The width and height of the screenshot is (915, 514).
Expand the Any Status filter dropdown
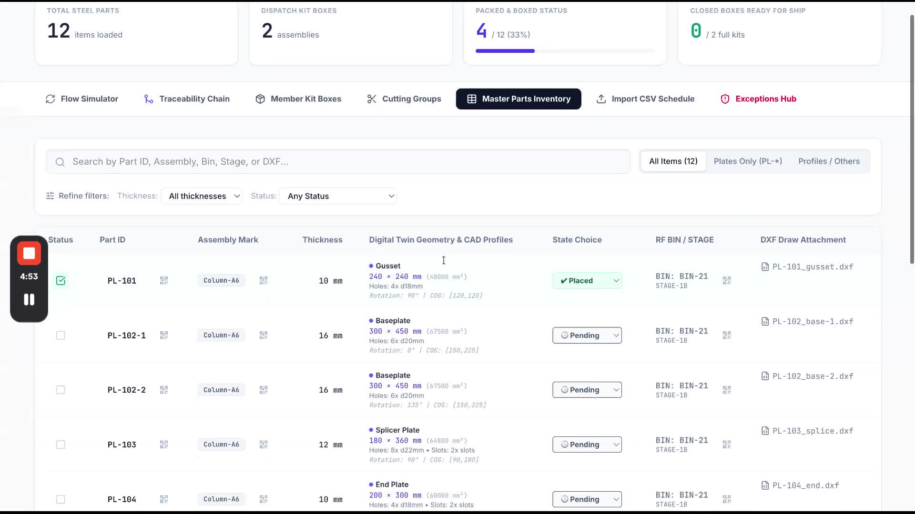(338, 196)
